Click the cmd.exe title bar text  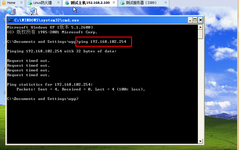[46, 20]
